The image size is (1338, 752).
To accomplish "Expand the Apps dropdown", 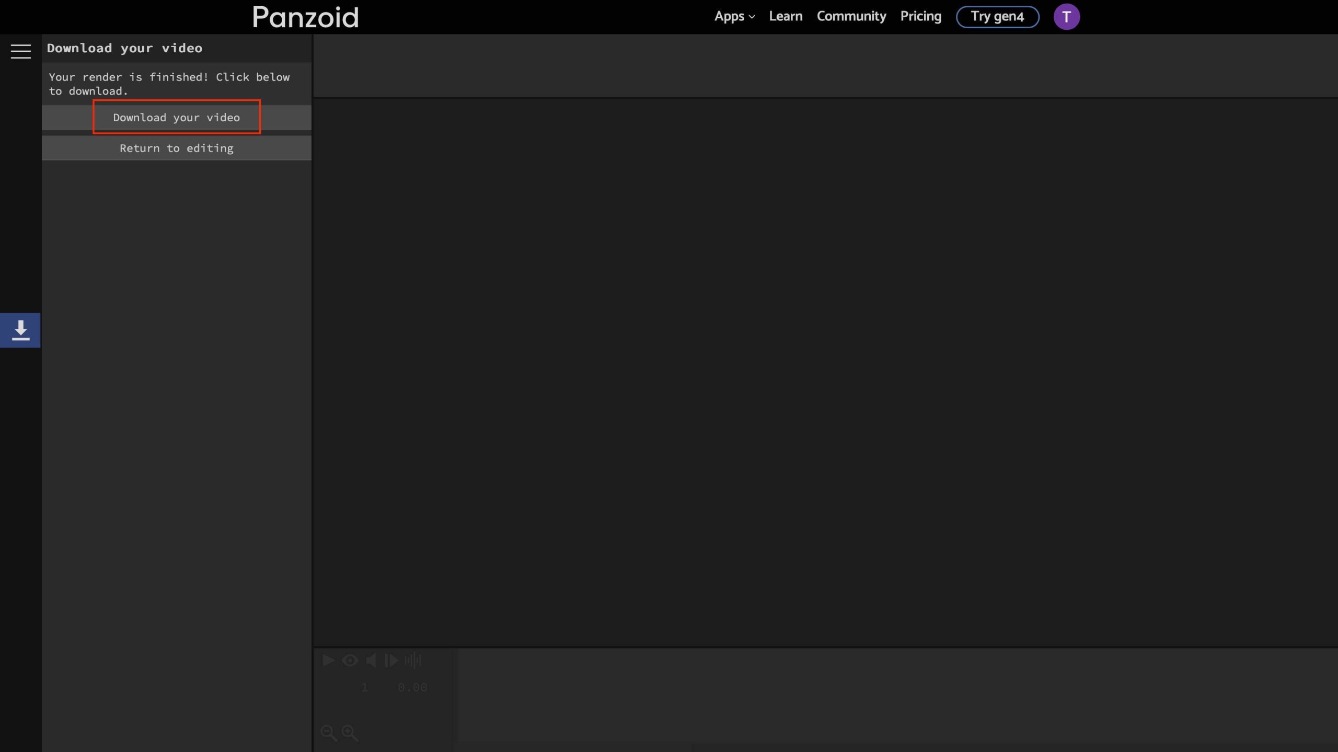I will pos(734,17).
